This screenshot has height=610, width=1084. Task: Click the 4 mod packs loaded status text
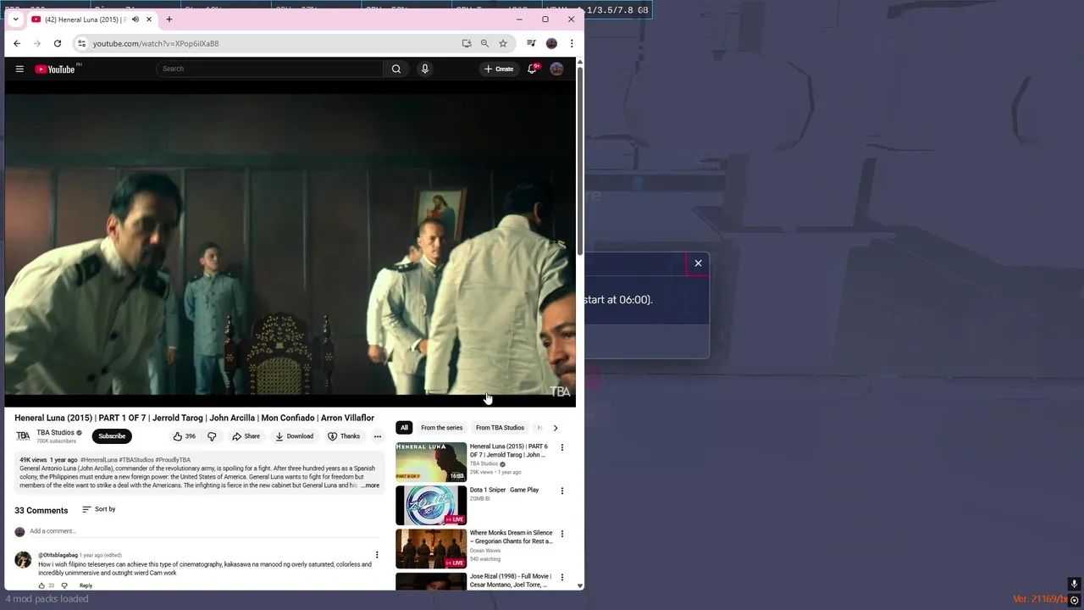(x=47, y=599)
